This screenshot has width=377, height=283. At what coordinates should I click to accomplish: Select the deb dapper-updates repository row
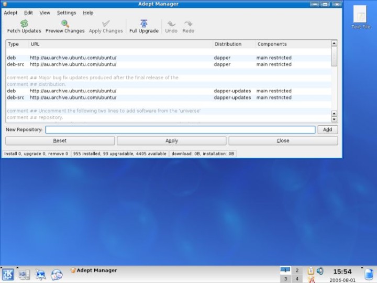click(x=169, y=91)
